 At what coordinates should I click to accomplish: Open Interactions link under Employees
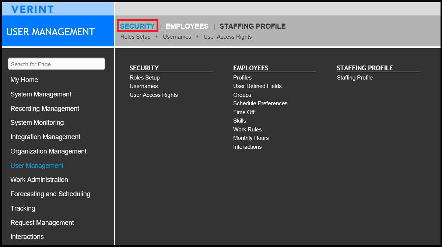[248, 147]
